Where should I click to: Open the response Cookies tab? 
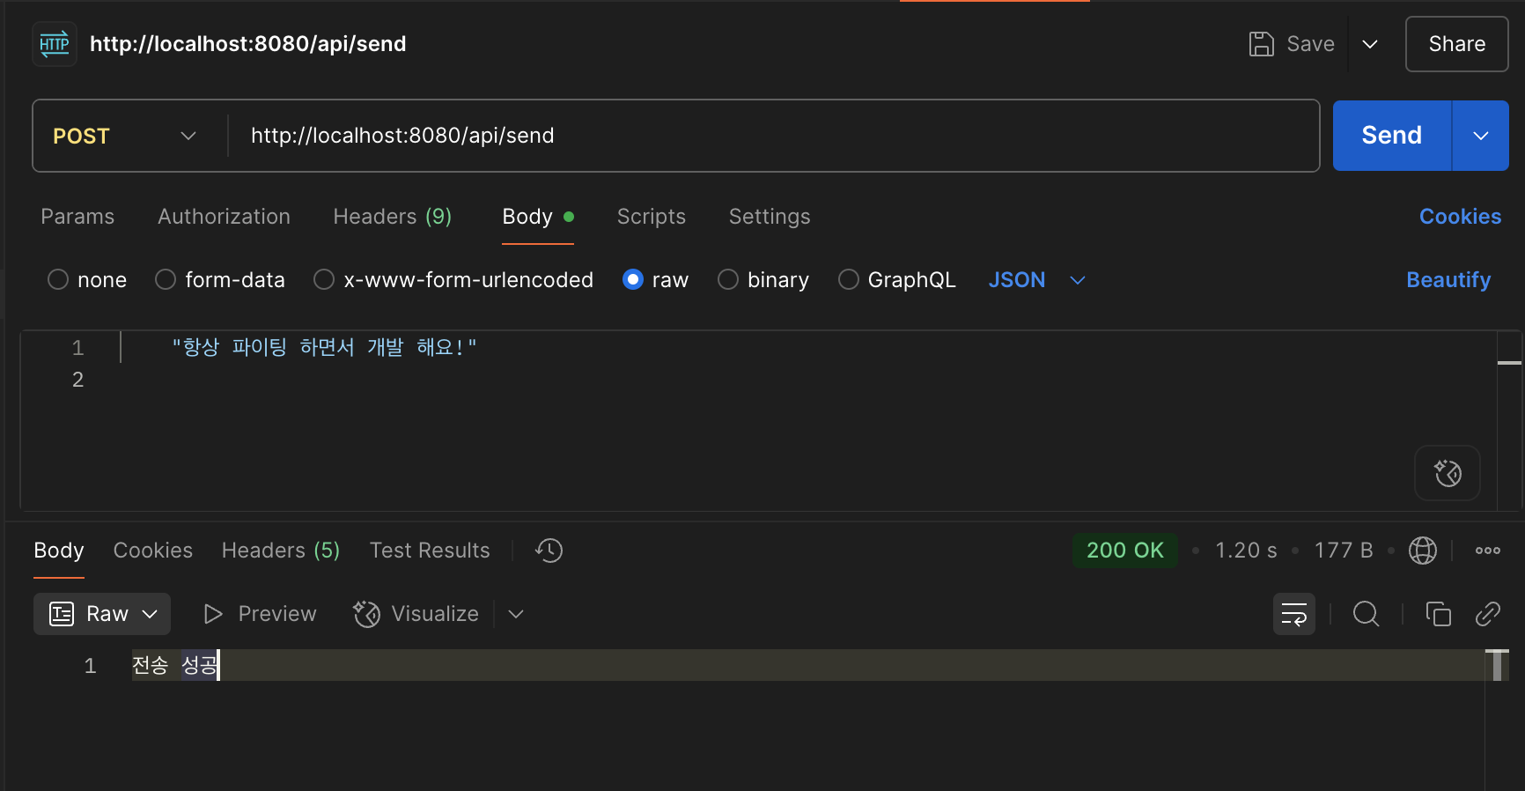tap(153, 551)
